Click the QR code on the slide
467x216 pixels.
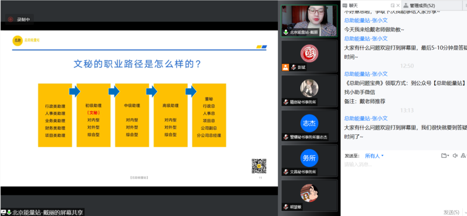point(259,166)
